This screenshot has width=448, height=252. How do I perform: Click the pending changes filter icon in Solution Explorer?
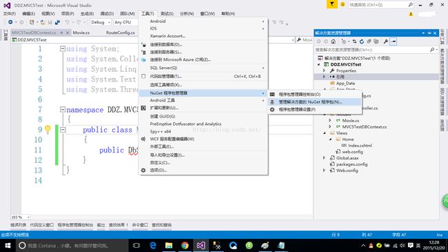coord(344,41)
